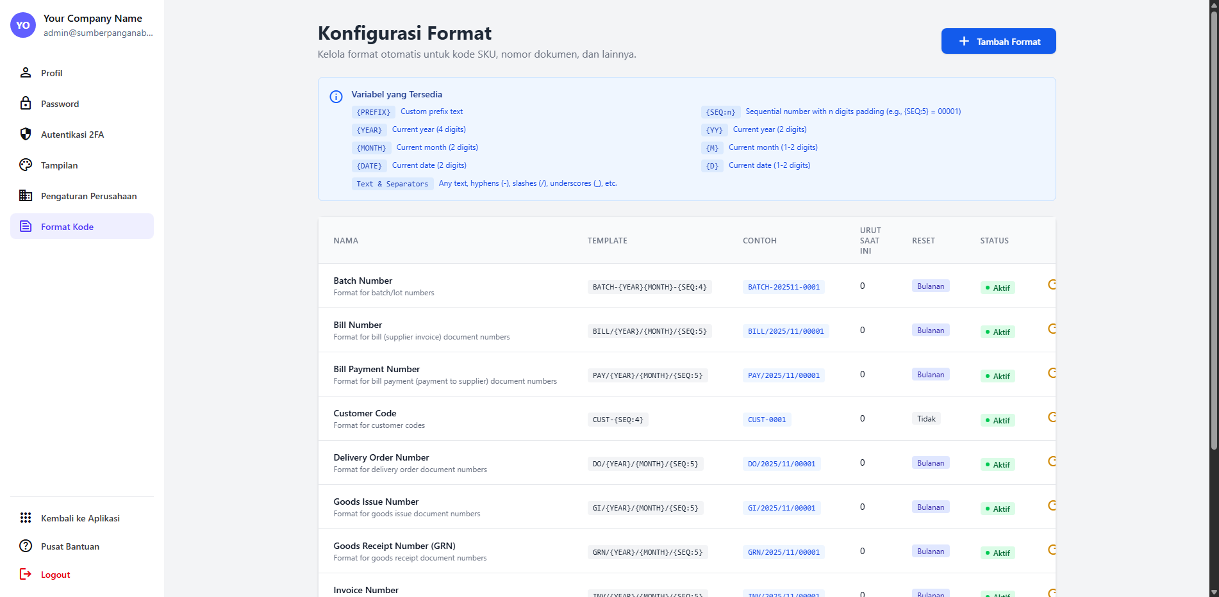1219x597 pixels.
Task: Click the building icon for Pengaturan Perusahaan
Action: point(26,195)
